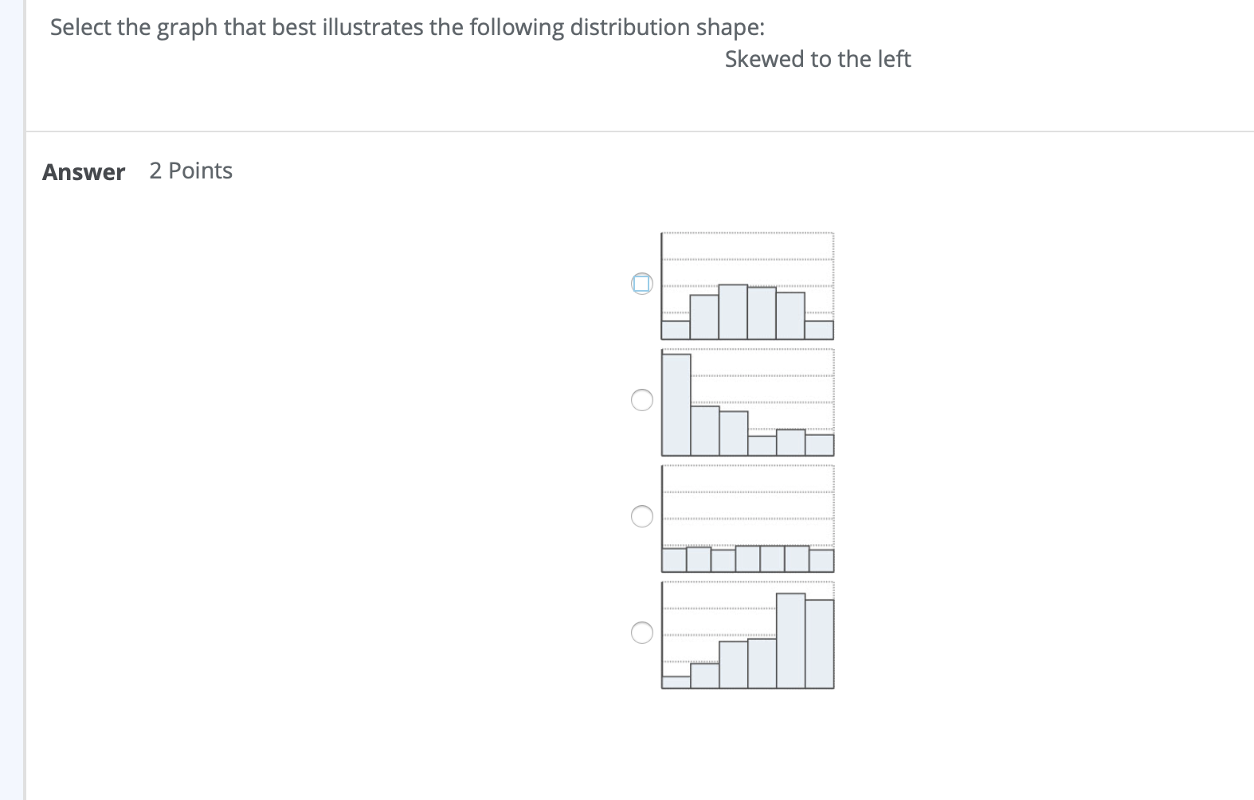The image size is (1254, 800).
Task: Click the shortest leftmost bar of bottom histogram
Action: 676,682
